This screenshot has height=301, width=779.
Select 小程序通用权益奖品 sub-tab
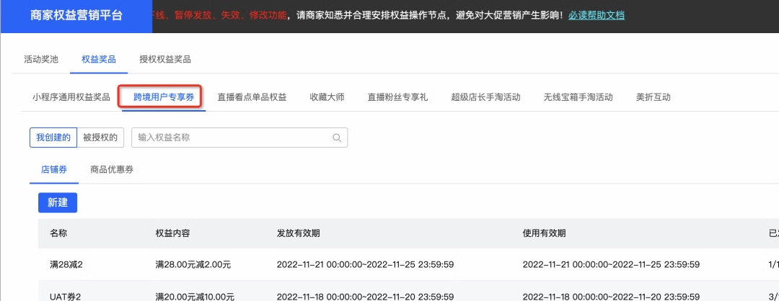(71, 97)
